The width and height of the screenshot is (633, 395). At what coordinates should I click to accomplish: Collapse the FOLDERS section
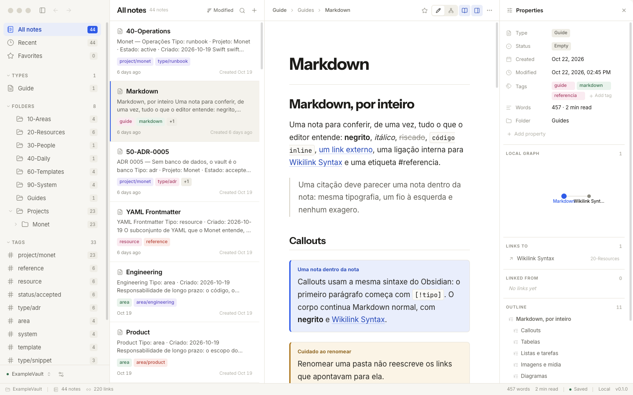click(x=8, y=106)
